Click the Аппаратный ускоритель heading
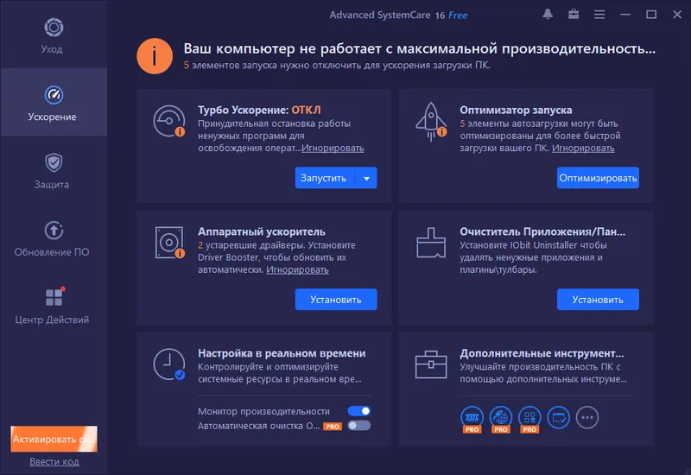This screenshot has height=475, width=691. click(x=262, y=231)
